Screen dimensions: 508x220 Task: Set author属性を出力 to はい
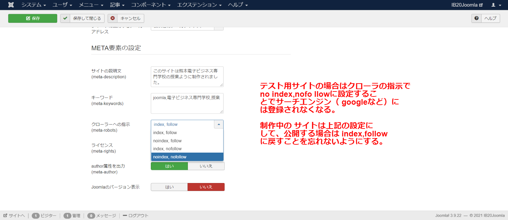pos(169,166)
